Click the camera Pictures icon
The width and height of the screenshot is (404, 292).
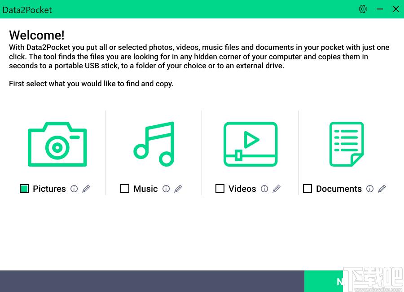point(57,144)
